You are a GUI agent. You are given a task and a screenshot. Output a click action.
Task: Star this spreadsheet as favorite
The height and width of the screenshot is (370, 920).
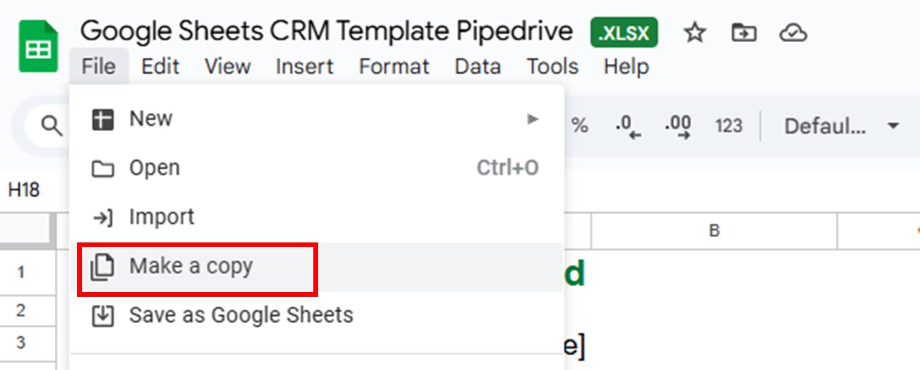coord(695,33)
